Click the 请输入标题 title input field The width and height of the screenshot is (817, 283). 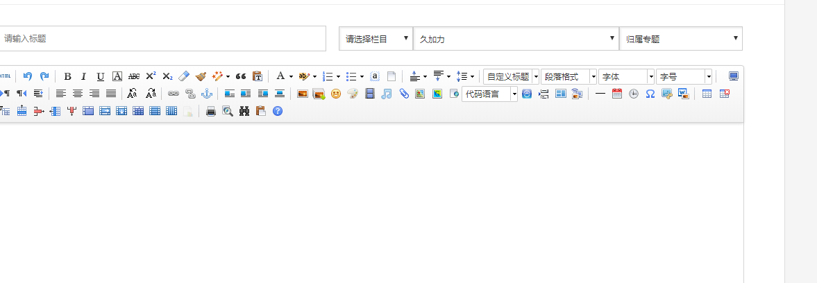[162, 39]
